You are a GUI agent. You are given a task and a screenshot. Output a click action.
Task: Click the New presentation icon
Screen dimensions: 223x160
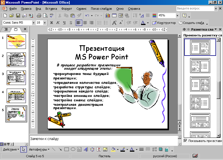[5, 16]
